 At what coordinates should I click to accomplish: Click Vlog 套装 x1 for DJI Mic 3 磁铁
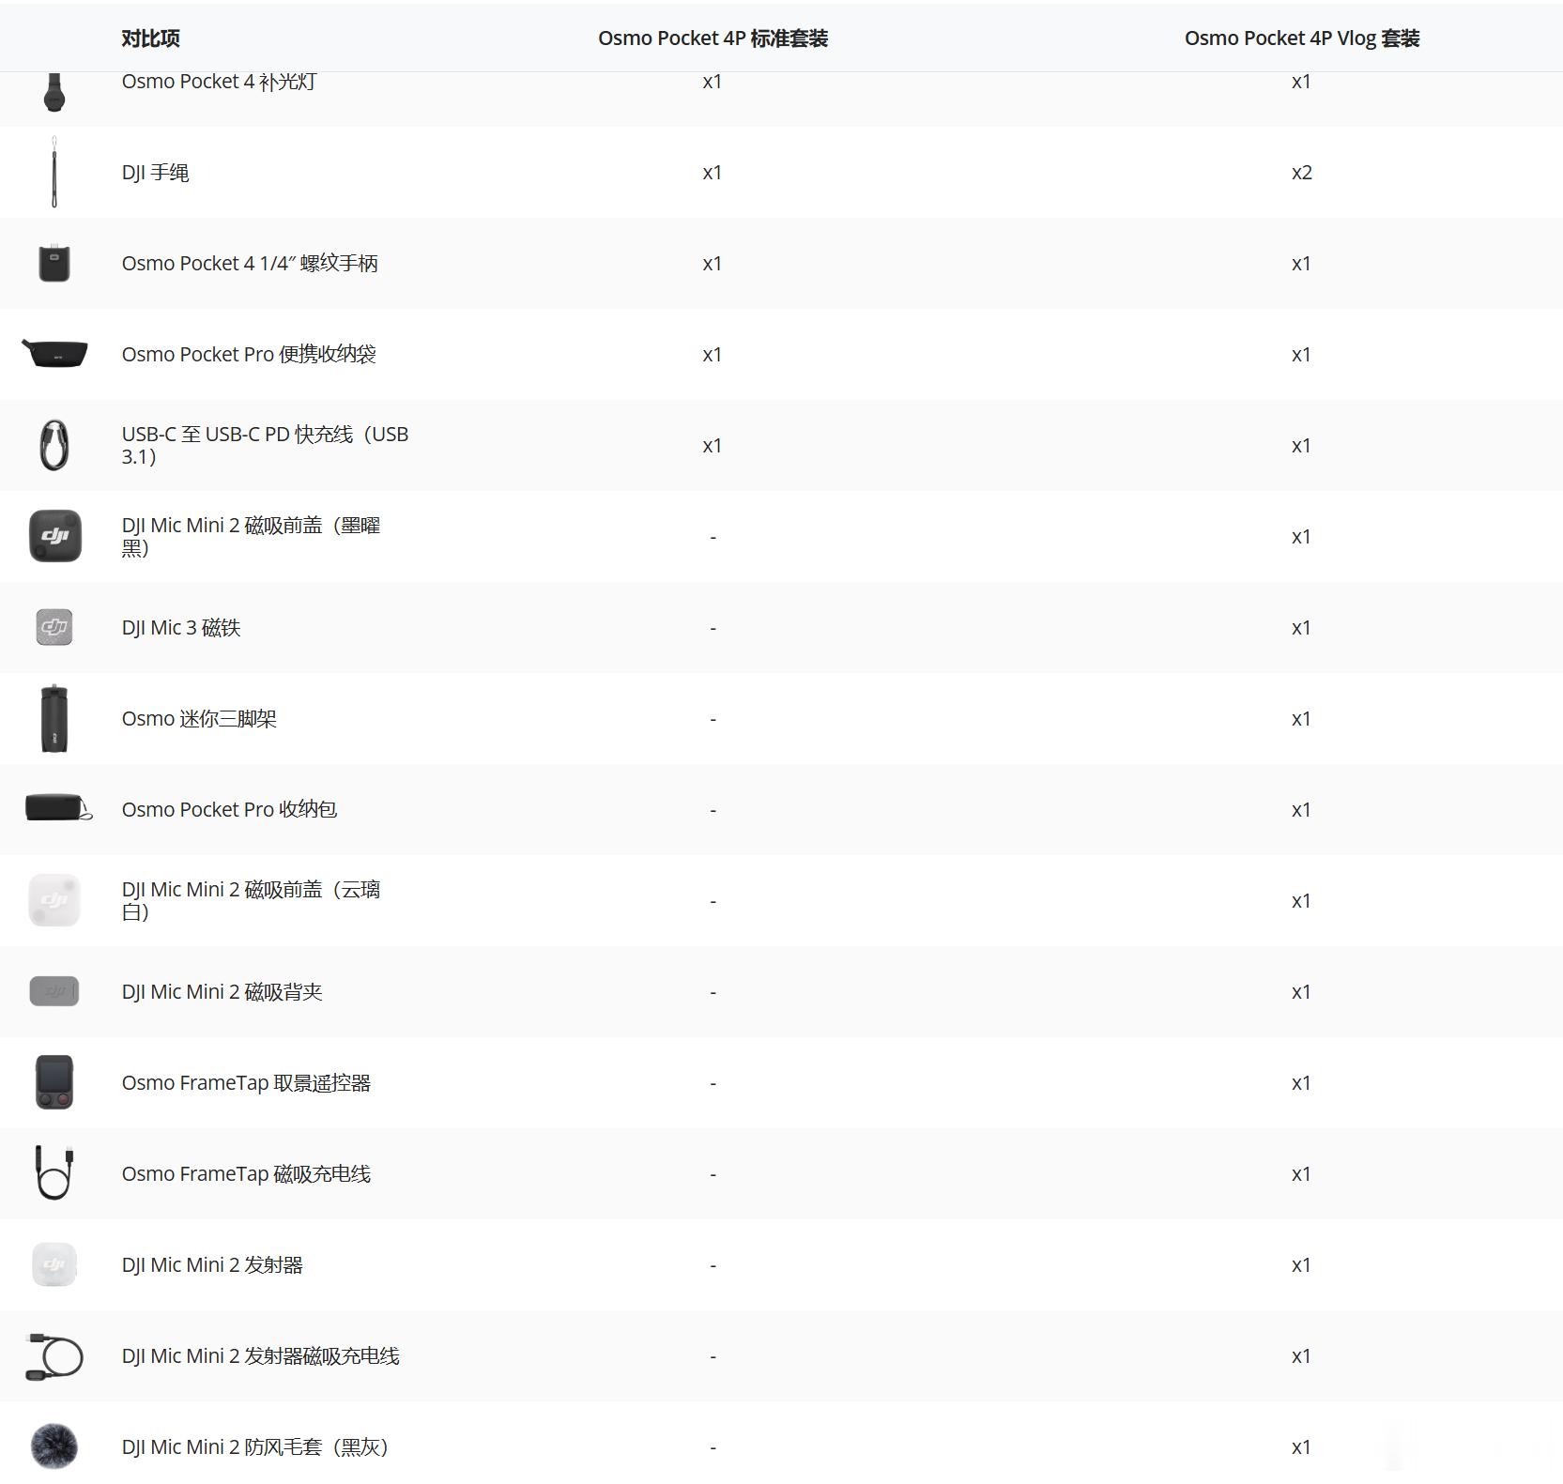[x=1301, y=628]
